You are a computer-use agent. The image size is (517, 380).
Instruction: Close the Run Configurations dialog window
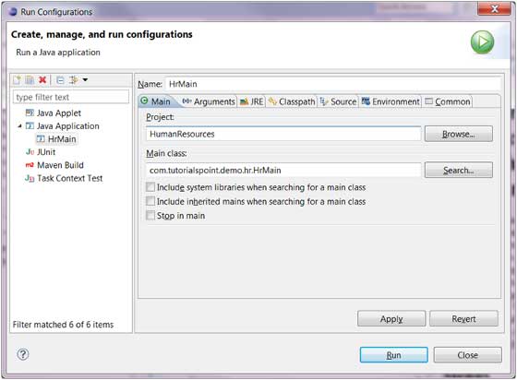[494, 9]
